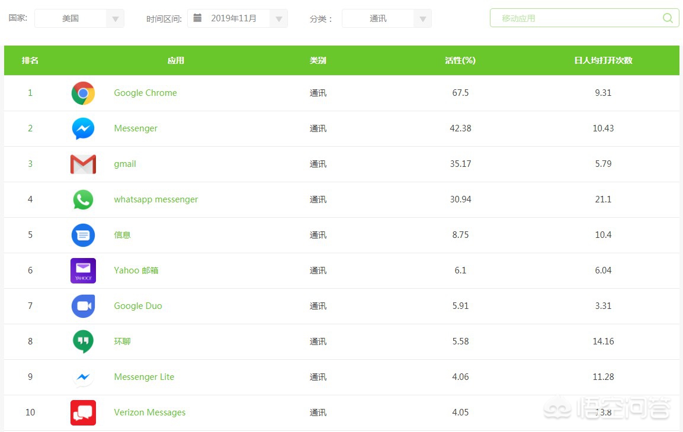The width and height of the screenshot is (683, 432).
Task: Click the 4.06 activity value
Action: tap(460, 377)
